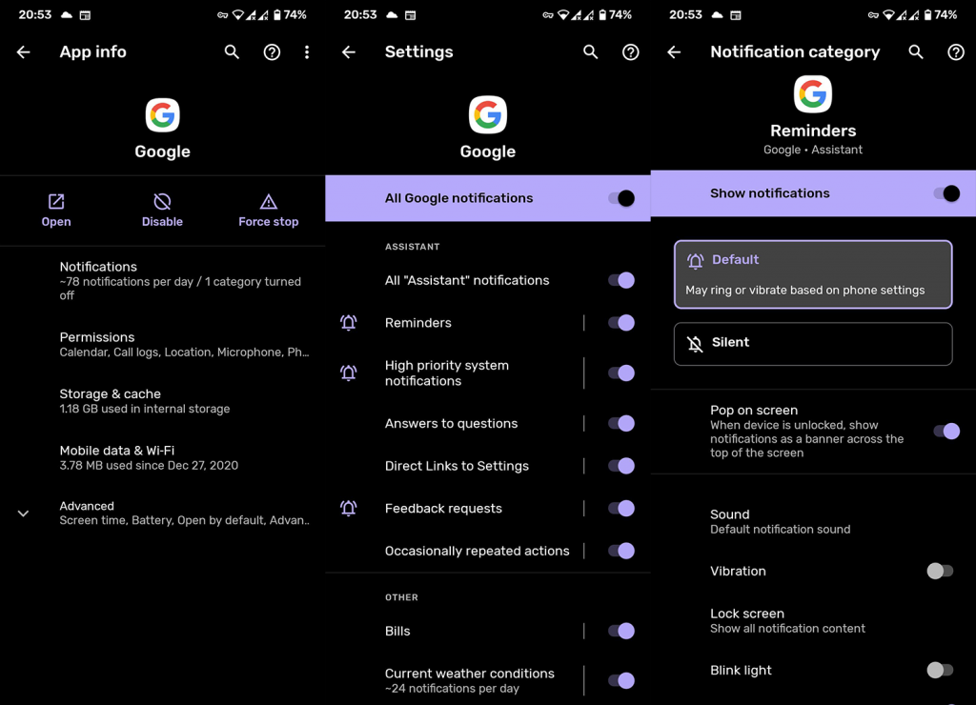Disable the Answers to questions switch

pos(621,423)
